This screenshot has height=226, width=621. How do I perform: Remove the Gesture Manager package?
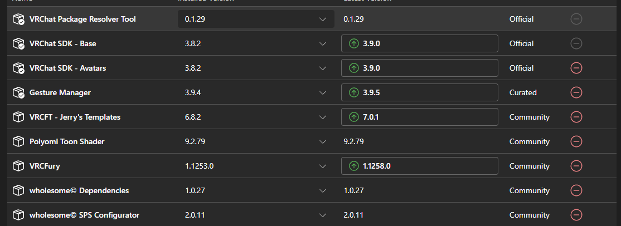click(x=576, y=92)
